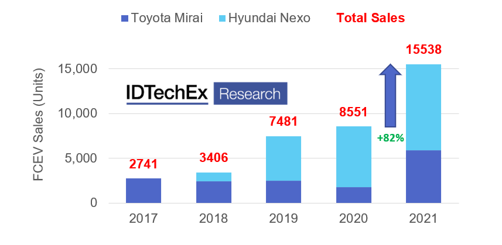Select the 2019 Hyundai Nexo bar segment
The height and width of the screenshot is (245, 502).
[x=284, y=158]
